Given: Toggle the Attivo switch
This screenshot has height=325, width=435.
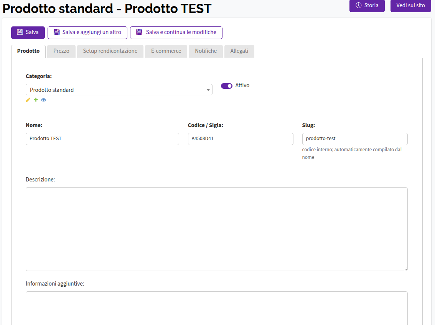Looking at the screenshot, I should click(227, 86).
